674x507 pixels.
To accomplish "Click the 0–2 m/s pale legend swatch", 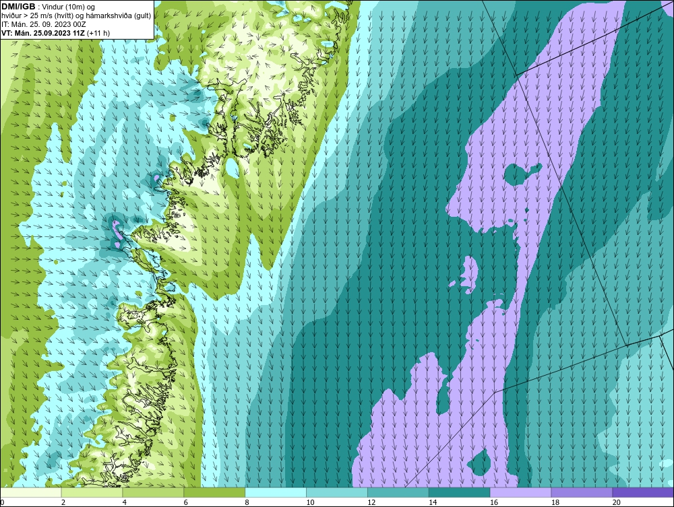I will pyautogui.click(x=30, y=492).
